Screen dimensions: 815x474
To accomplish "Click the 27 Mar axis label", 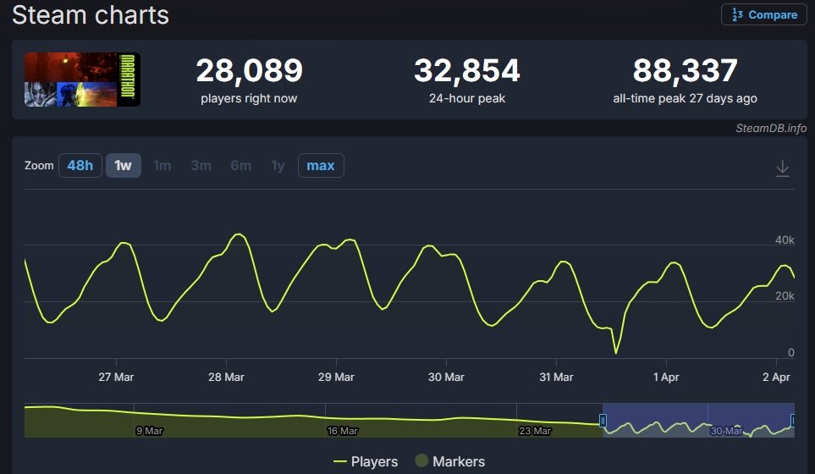I will click(116, 378).
